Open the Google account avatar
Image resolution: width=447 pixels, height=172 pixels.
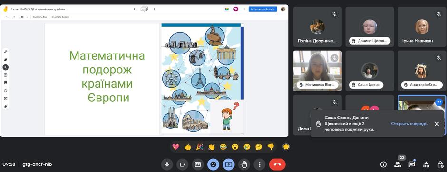click(283, 9)
